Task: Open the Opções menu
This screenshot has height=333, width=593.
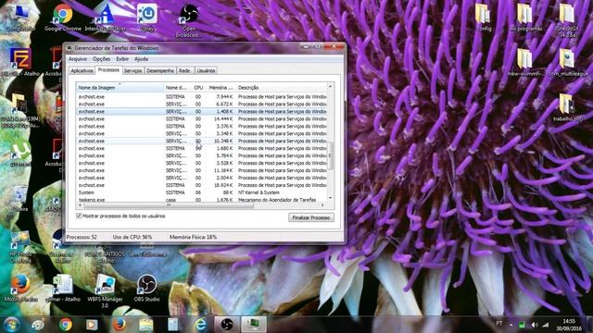Action: pyautogui.click(x=101, y=59)
